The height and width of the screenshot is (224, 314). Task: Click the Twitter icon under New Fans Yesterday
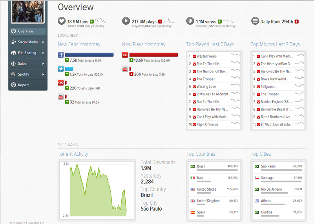[61, 69]
